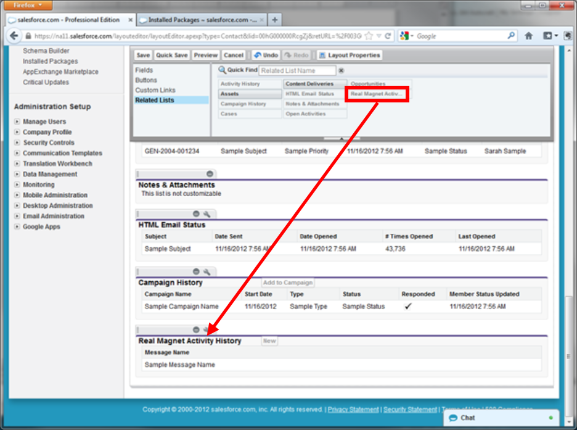Expand Company Profile section
This screenshot has height=430, width=577.
click(17, 132)
